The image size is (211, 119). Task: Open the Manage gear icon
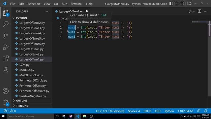click(6, 102)
